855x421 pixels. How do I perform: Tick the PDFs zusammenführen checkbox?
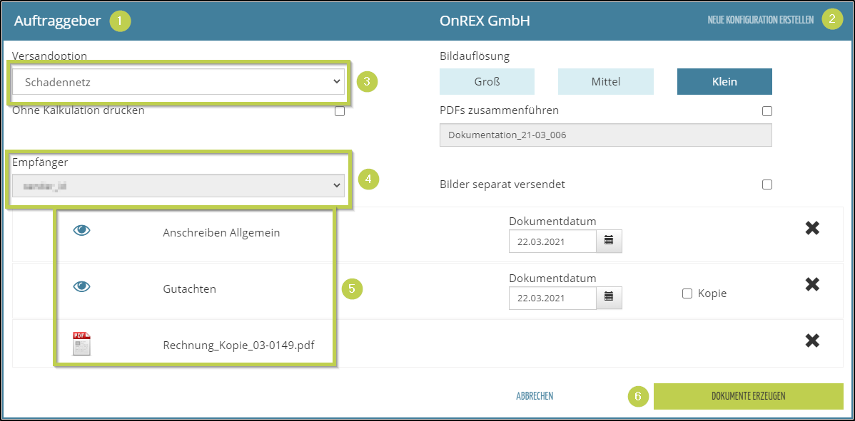767,111
